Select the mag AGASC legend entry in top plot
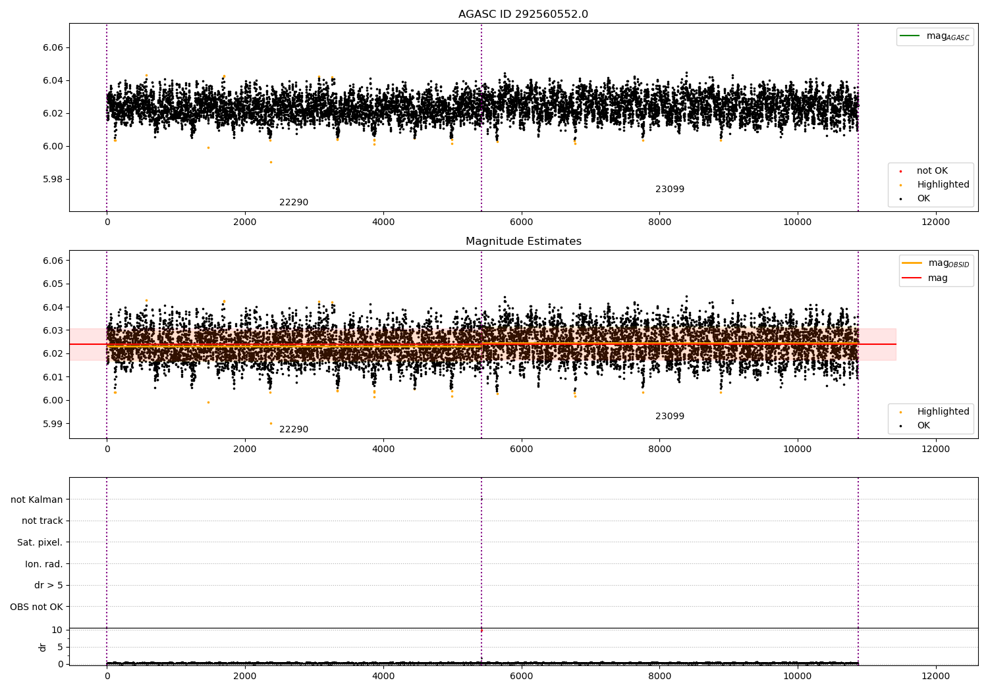 pos(935,36)
